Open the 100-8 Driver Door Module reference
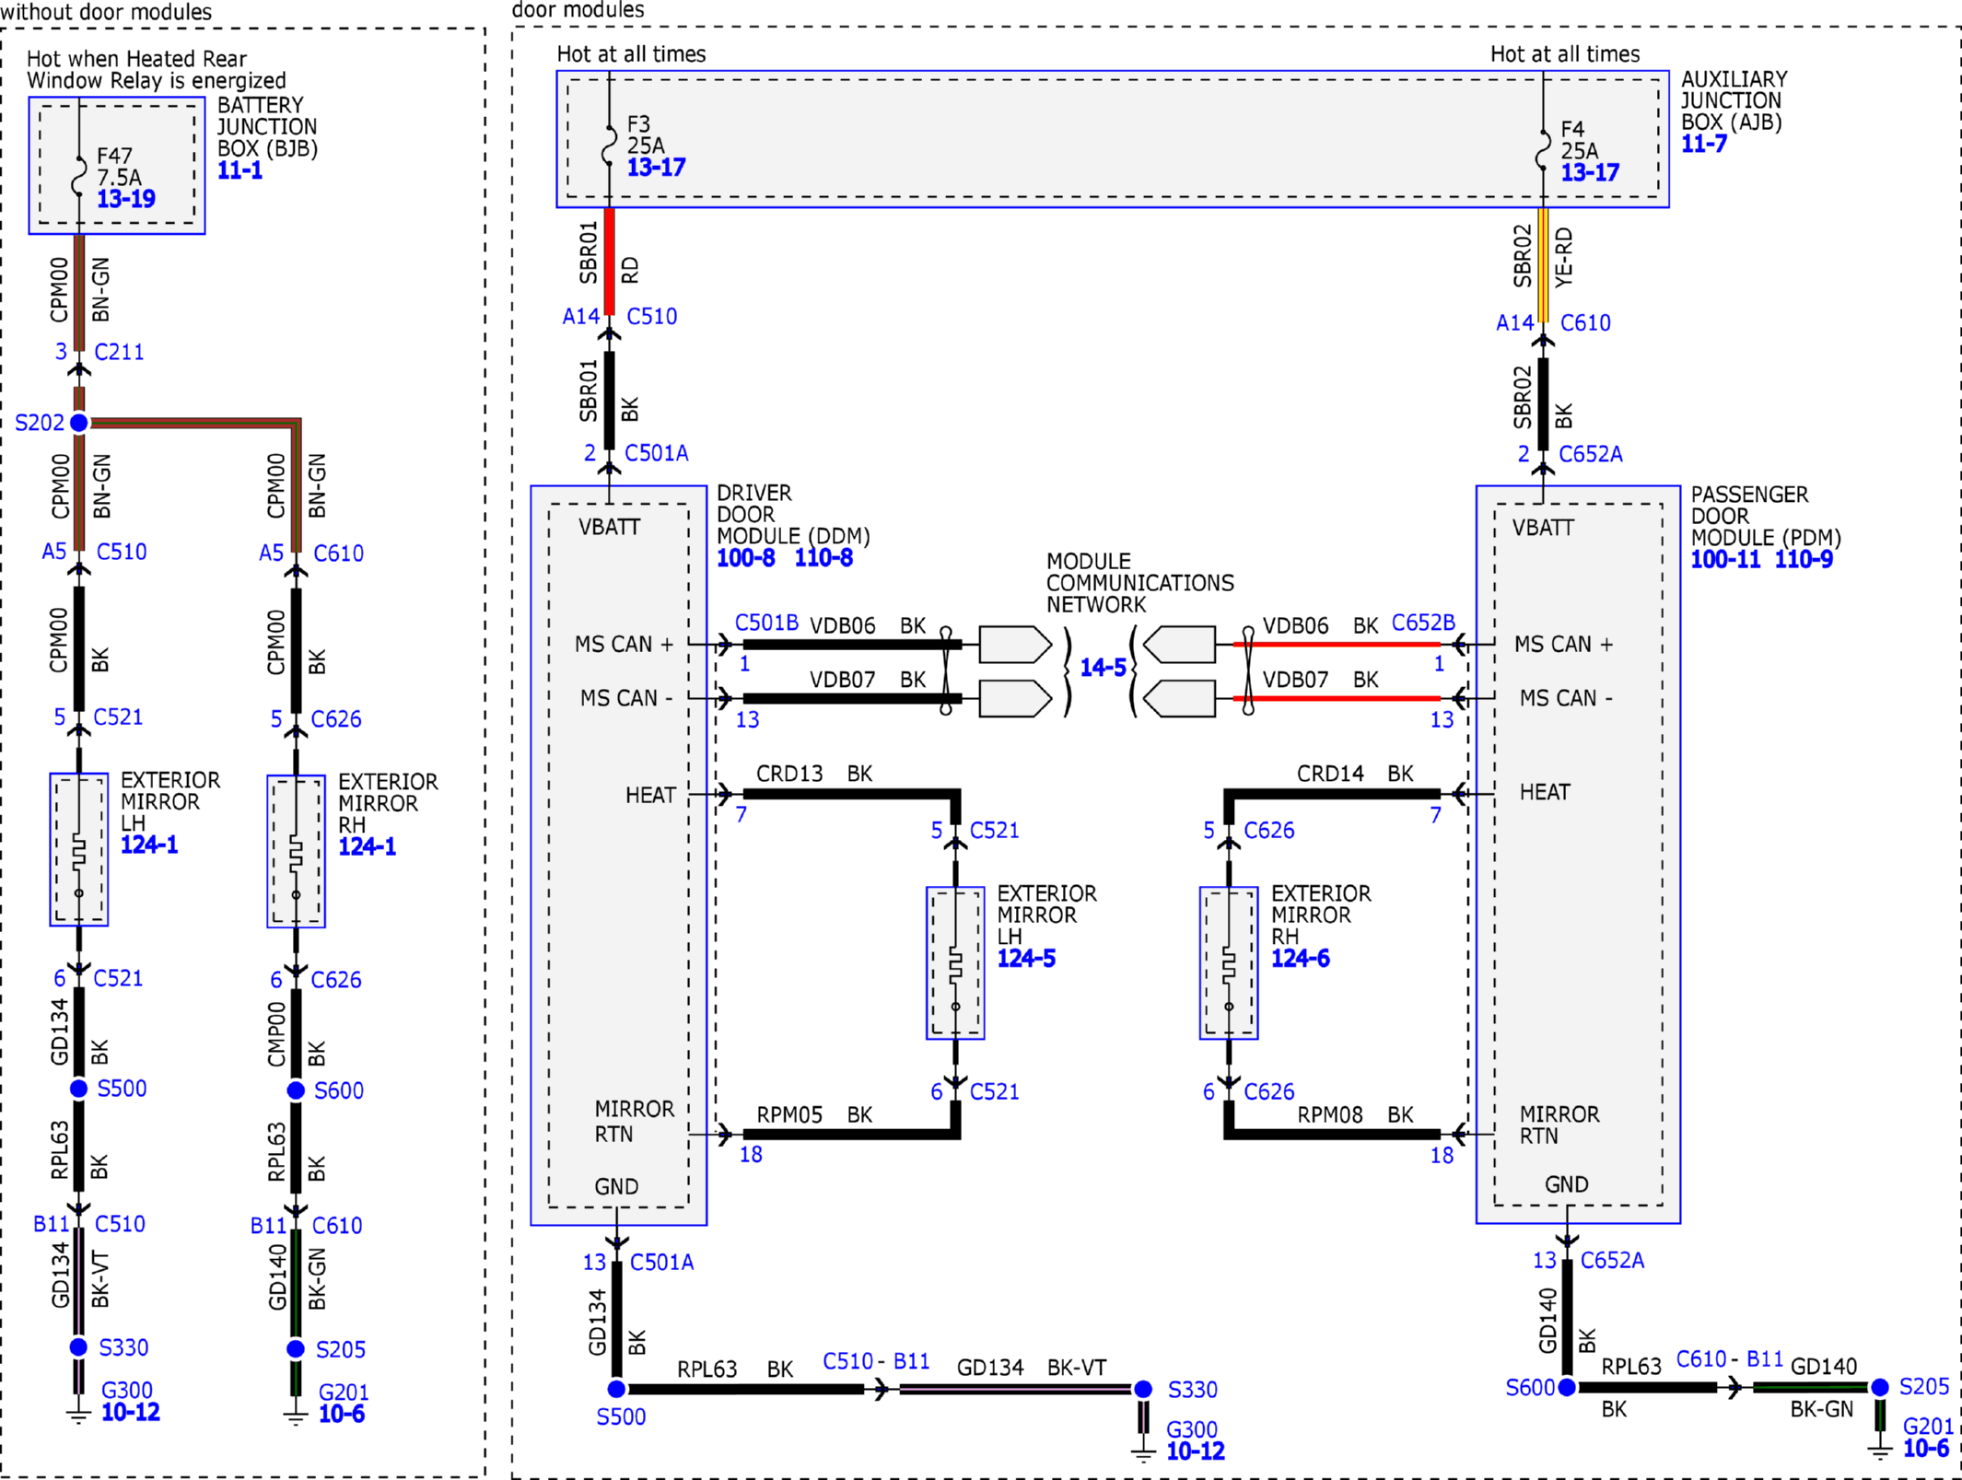 pos(746,558)
